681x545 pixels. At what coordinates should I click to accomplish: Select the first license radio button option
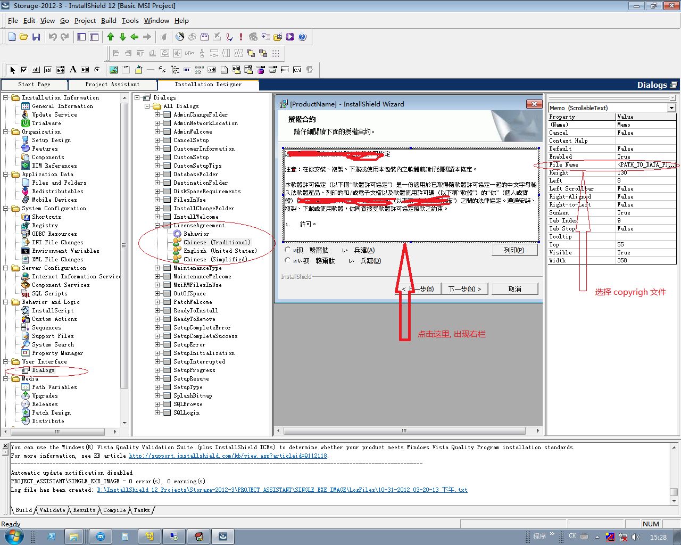[288, 250]
